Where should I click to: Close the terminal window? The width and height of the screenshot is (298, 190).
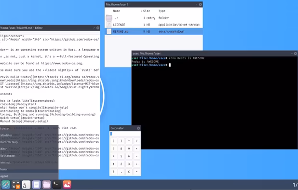(295, 54)
